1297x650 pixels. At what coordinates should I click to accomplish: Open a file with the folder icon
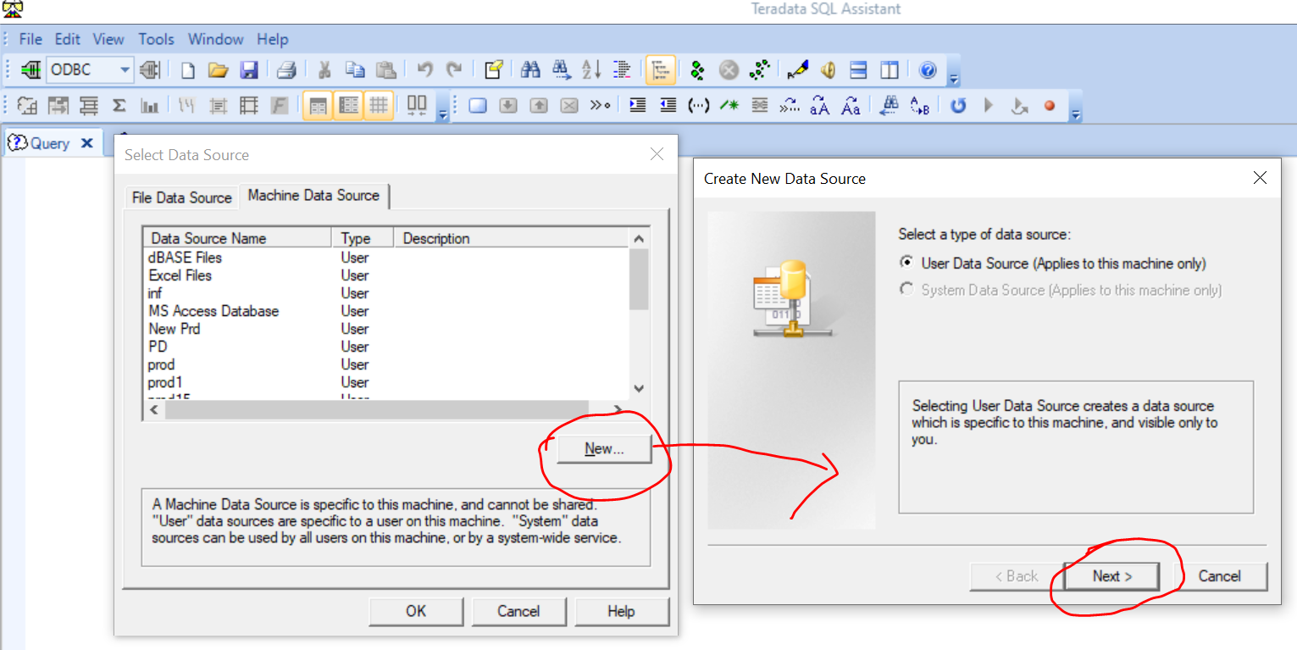coord(219,70)
